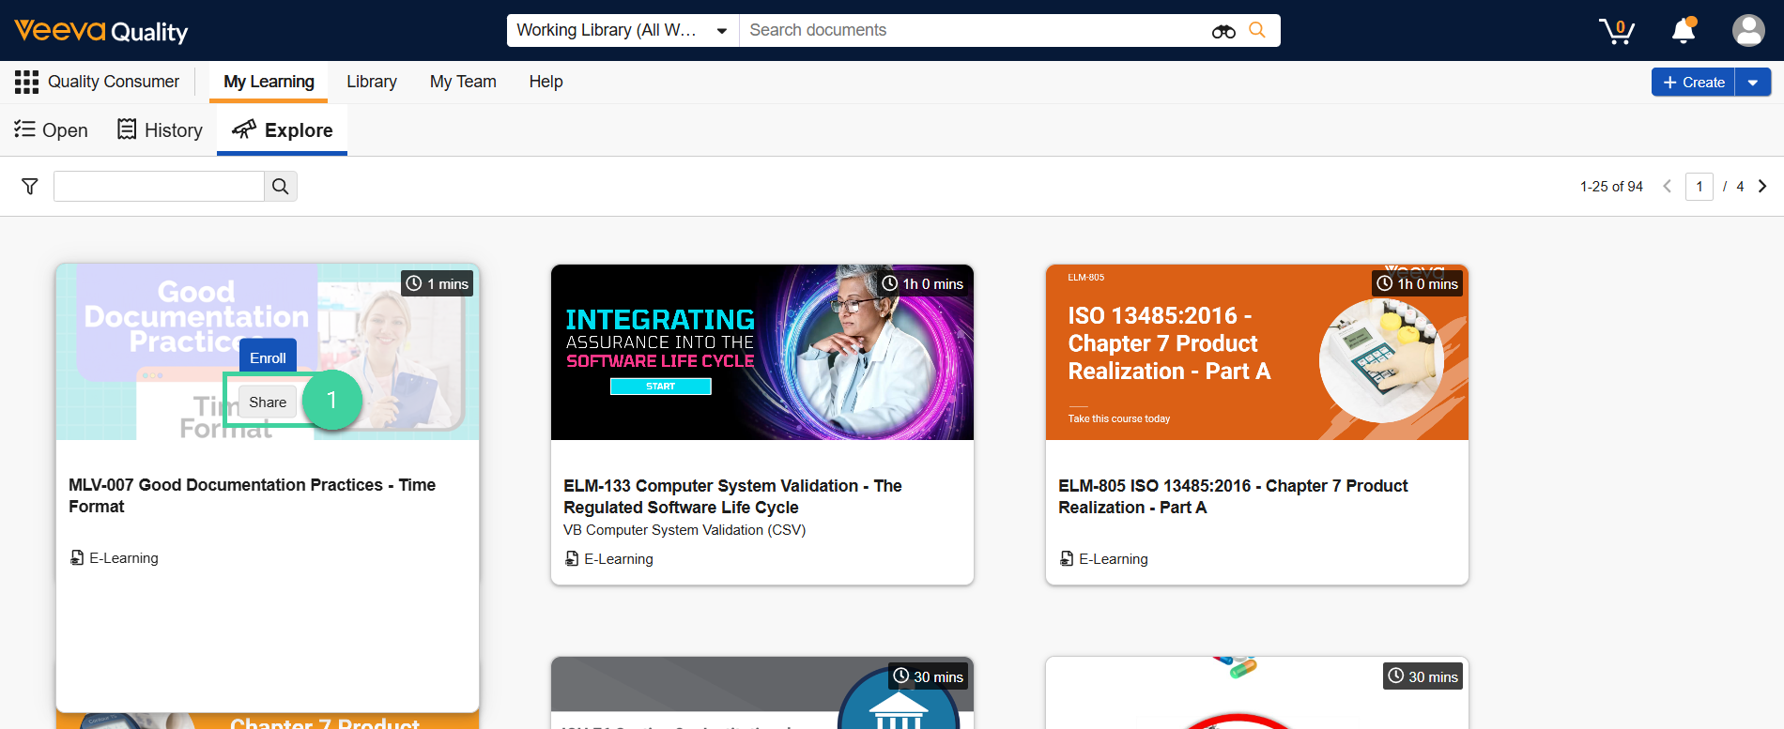Click 1h 0 mins badge on ELM-133

(x=923, y=283)
